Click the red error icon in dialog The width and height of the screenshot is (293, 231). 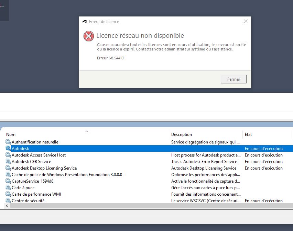point(89,36)
